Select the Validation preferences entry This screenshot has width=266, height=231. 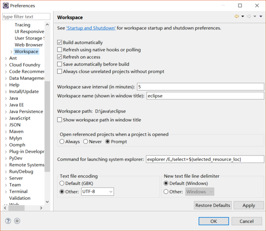click(x=20, y=198)
